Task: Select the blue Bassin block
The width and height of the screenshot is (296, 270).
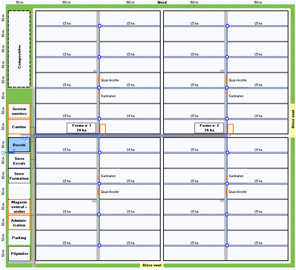Action: [19, 145]
